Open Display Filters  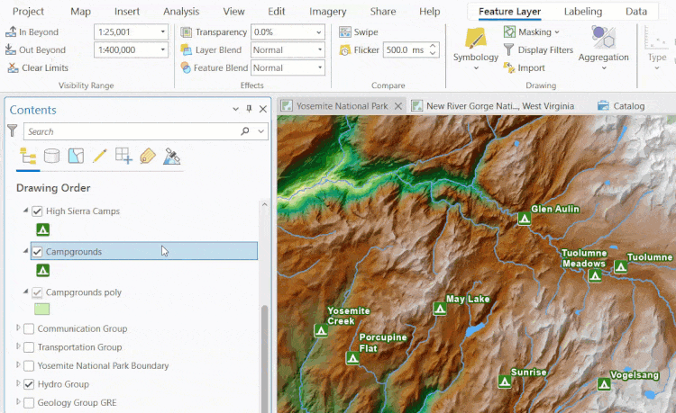coord(538,49)
